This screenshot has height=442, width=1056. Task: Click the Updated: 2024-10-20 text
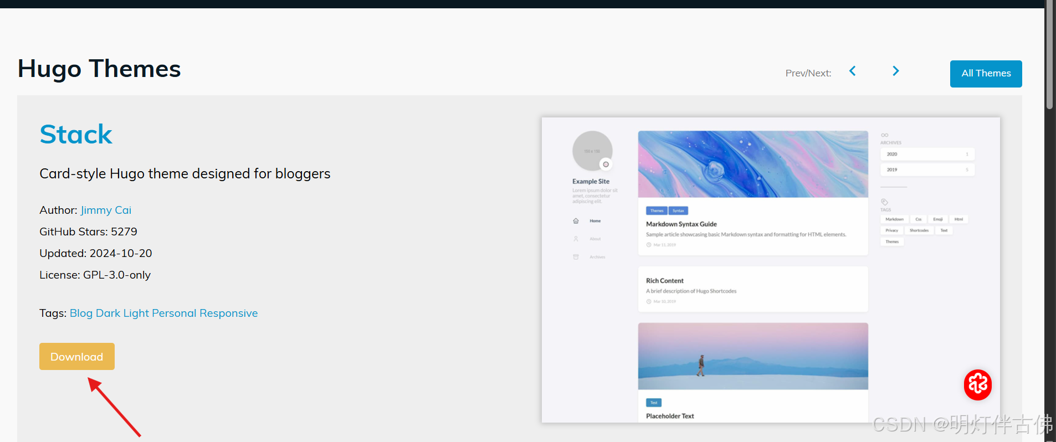(x=96, y=253)
